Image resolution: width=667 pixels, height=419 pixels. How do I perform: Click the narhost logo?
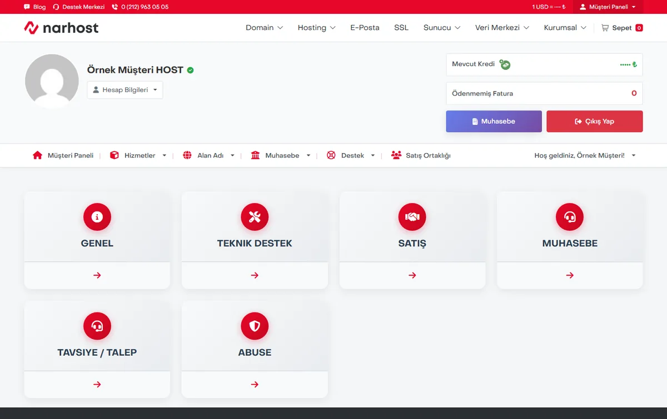pyautogui.click(x=61, y=28)
